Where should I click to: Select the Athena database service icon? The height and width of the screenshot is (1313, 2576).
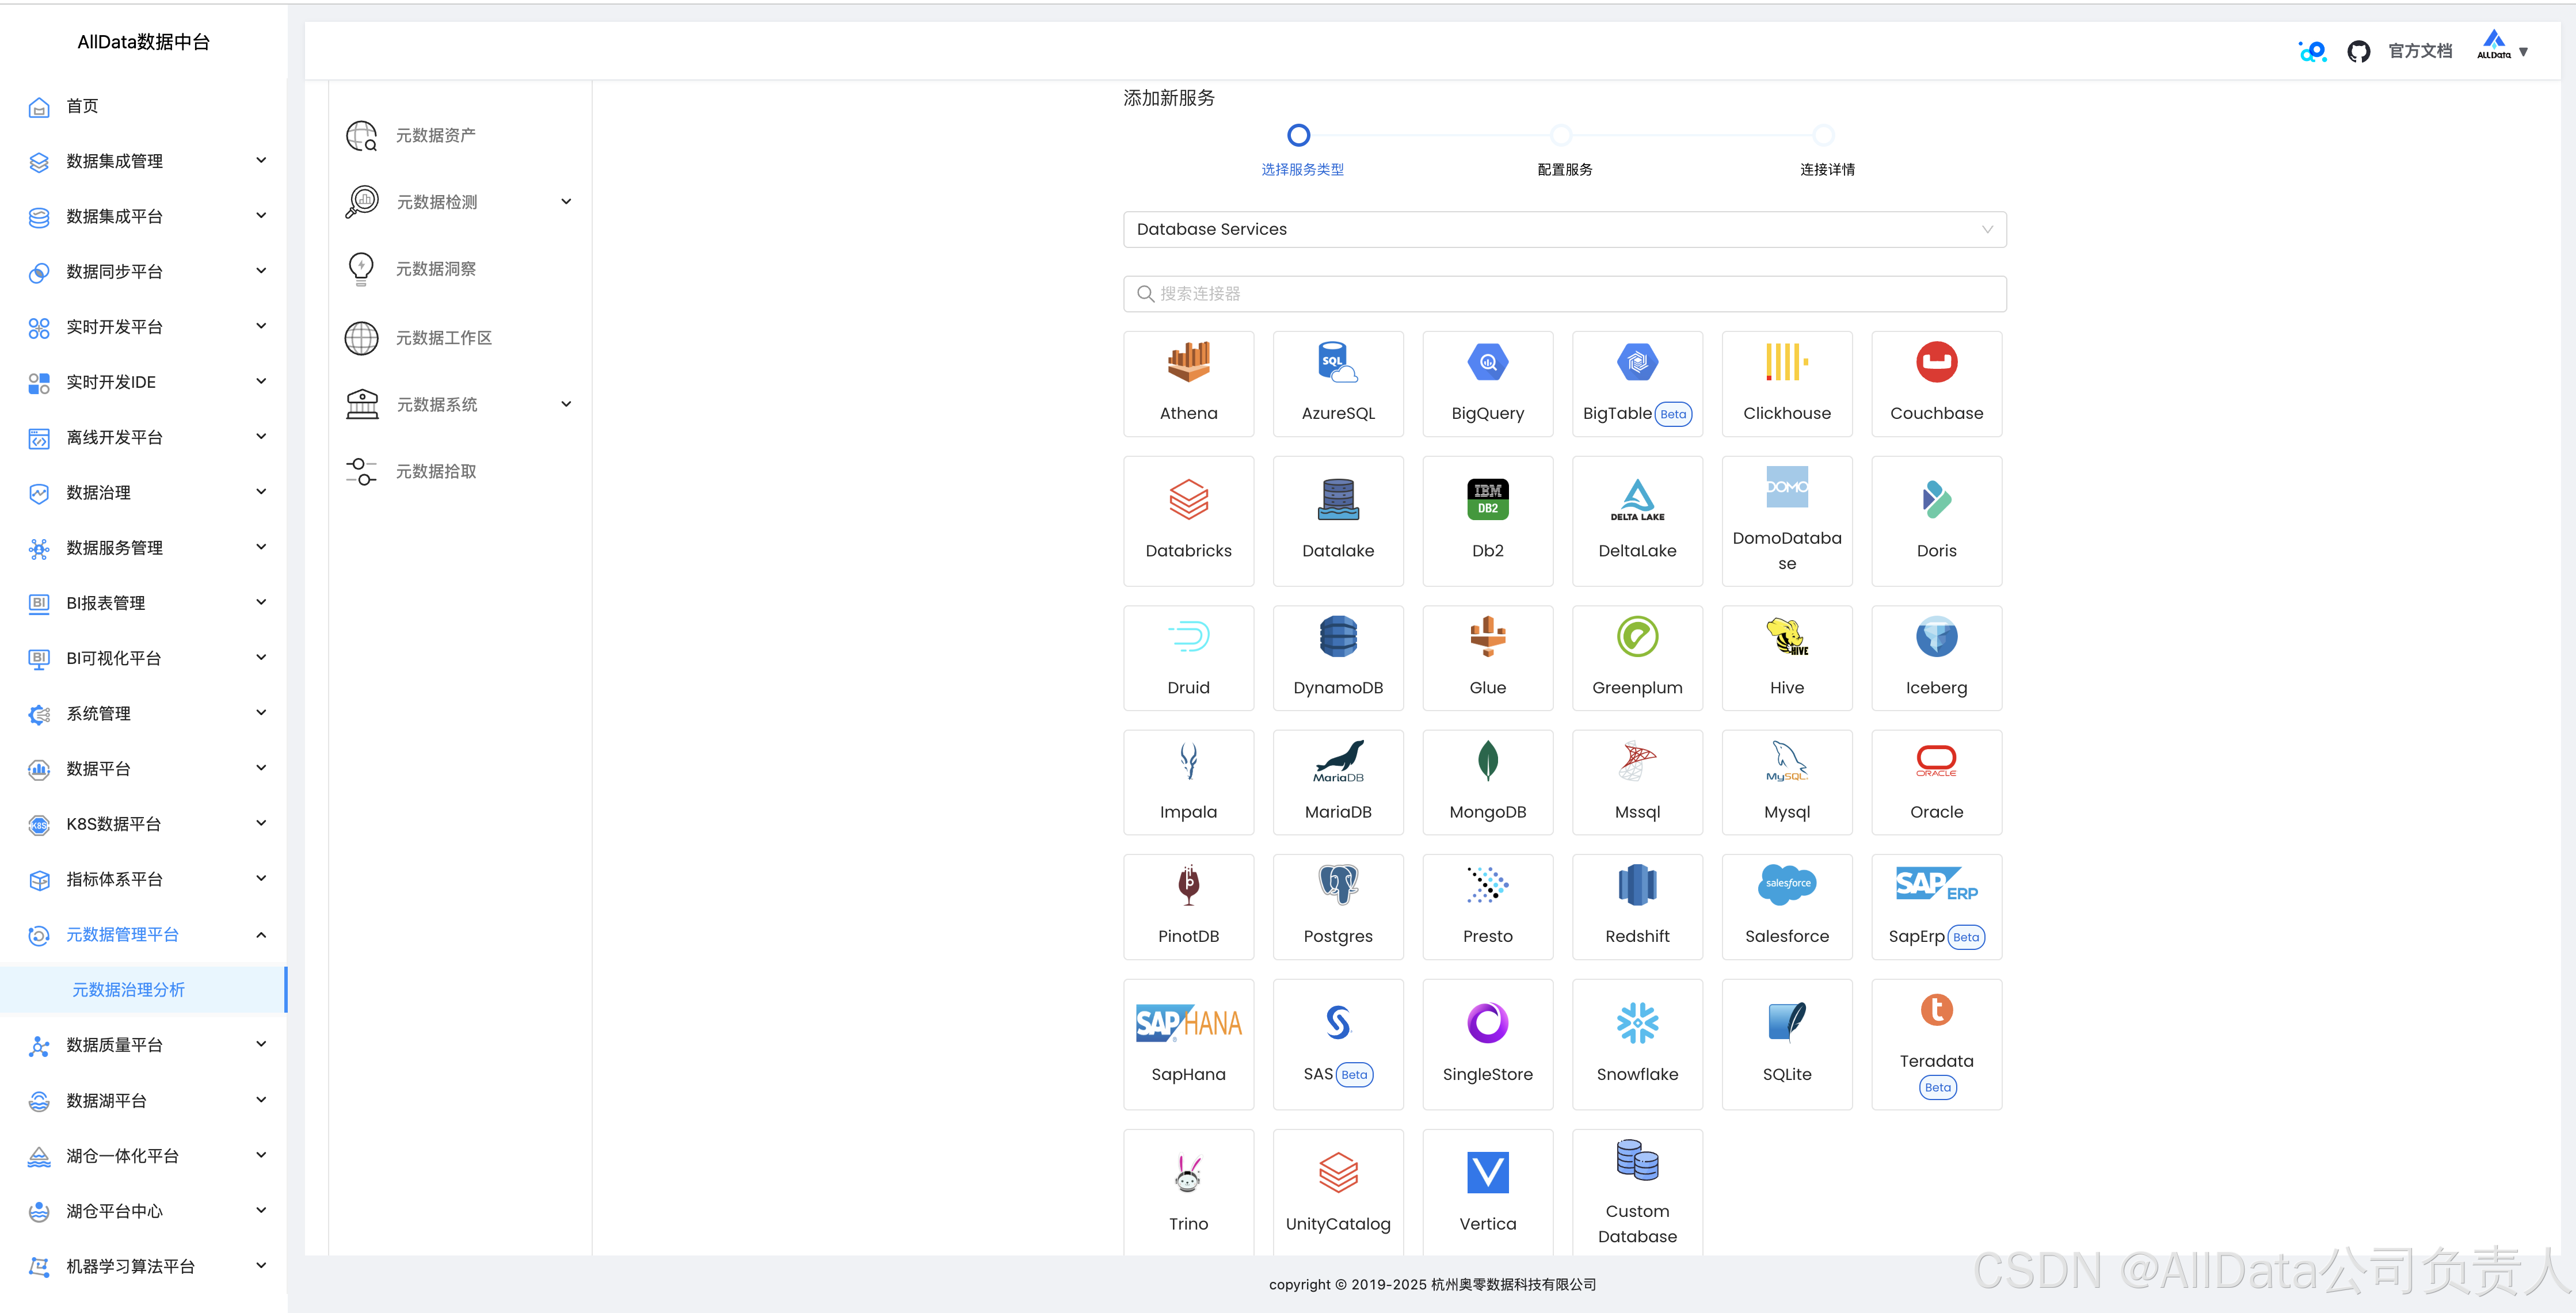[x=1188, y=362]
